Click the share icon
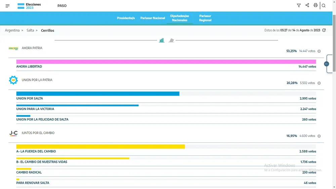Screen dimensions: 336x189 (x=307, y=5)
